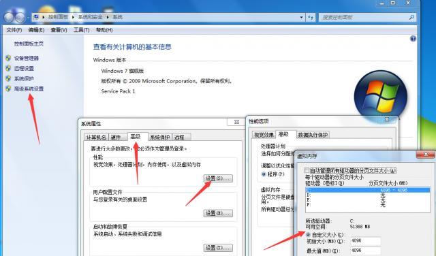This screenshot has height=256, width=436.
Task: Select the 程序(P) radio button
Action: pyautogui.click(x=264, y=174)
